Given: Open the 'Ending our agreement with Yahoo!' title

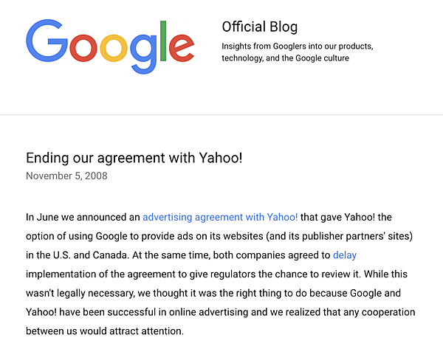Looking at the screenshot, I should [134, 158].
